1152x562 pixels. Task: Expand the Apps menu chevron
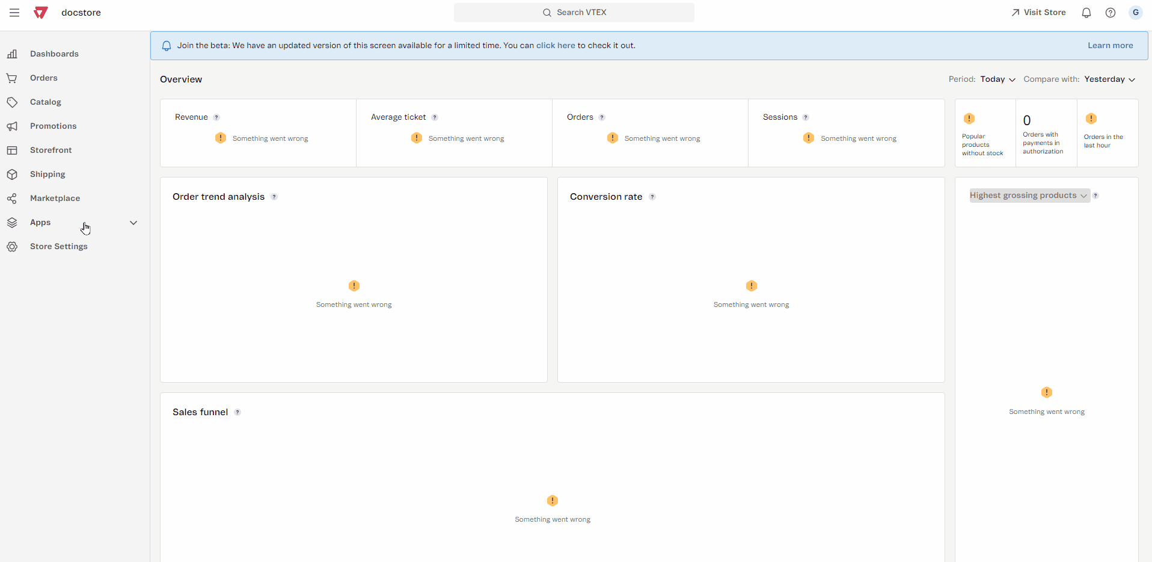click(133, 223)
